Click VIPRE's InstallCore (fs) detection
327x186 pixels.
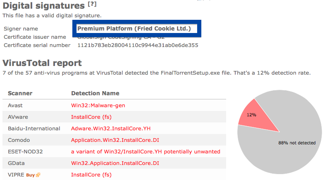[91, 175]
